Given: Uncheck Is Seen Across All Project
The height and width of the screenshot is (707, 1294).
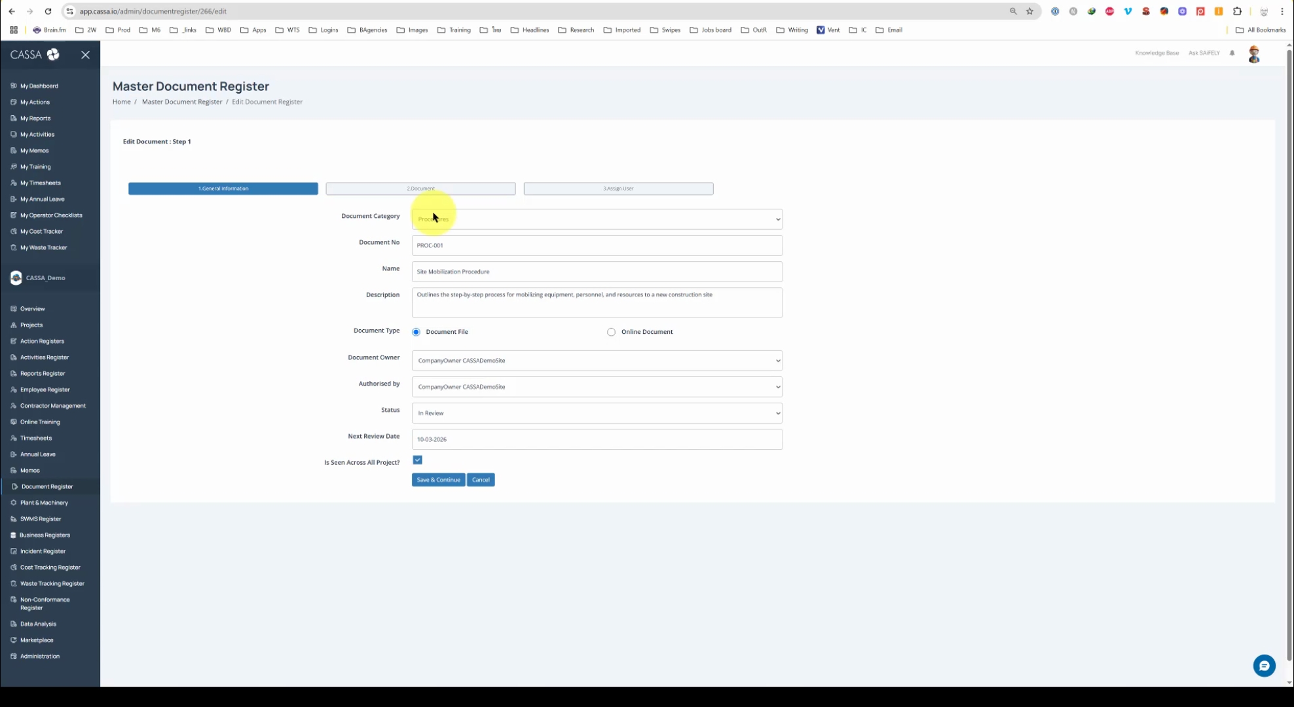Looking at the screenshot, I should point(417,460).
